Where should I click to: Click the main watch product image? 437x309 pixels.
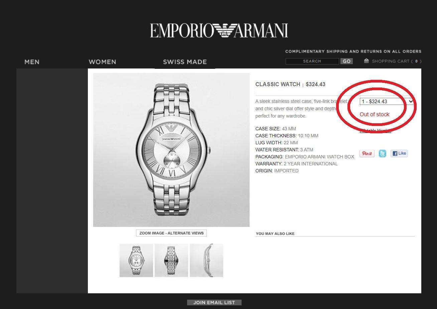171,150
